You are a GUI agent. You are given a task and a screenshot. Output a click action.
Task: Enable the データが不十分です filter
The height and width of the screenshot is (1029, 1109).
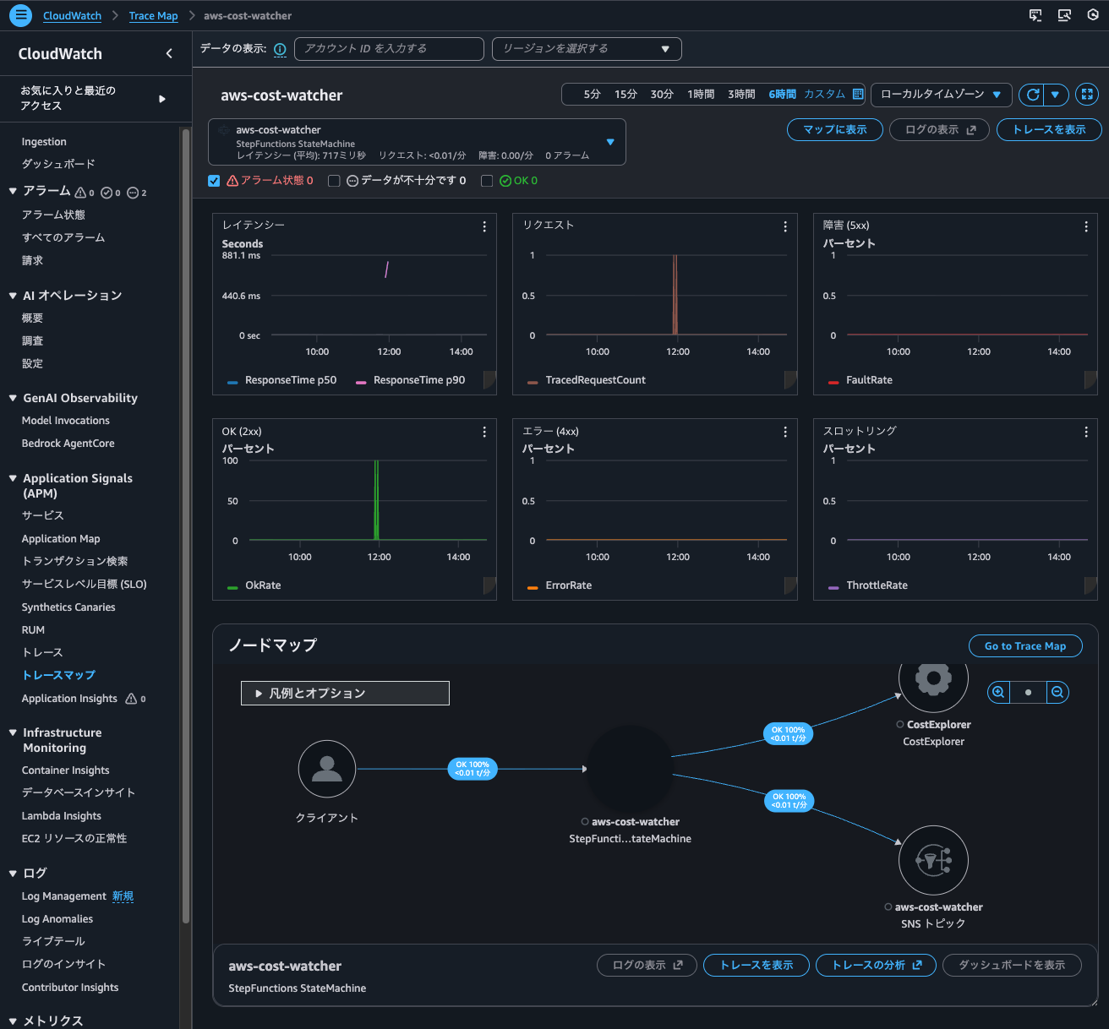(x=334, y=180)
